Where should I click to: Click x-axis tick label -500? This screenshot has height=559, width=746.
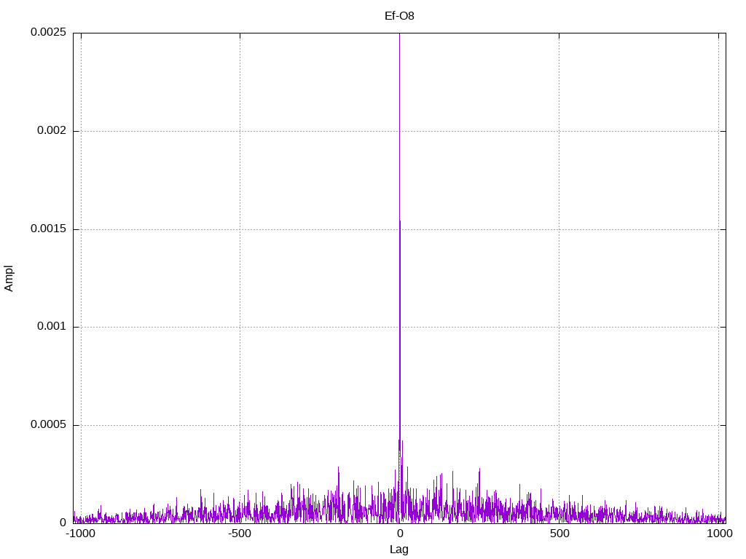(240, 534)
